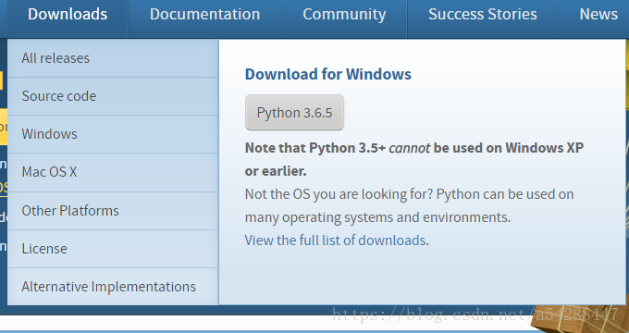Viewport: 629px width, 333px height.
Task: Follow 'View the full list of downloads' link
Action: pos(336,240)
